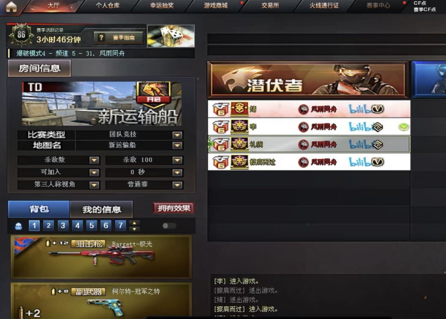Switch to the 我的信息 tab

pyautogui.click(x=101, y=210)
